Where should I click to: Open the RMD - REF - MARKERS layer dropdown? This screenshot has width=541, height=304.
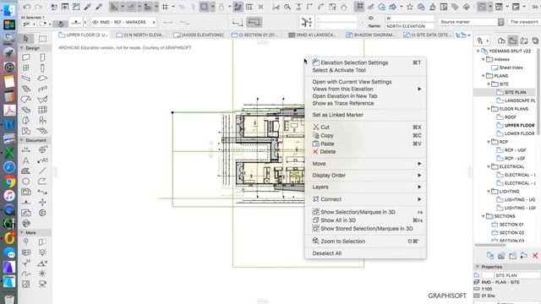tap(123, 22)
